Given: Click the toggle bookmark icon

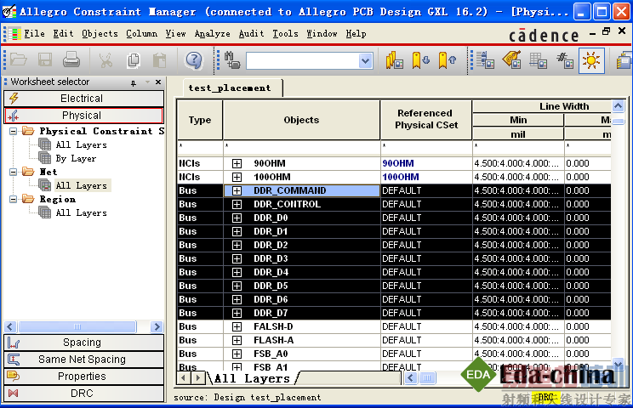Looking at the screenshot, I should click(395, 60).
